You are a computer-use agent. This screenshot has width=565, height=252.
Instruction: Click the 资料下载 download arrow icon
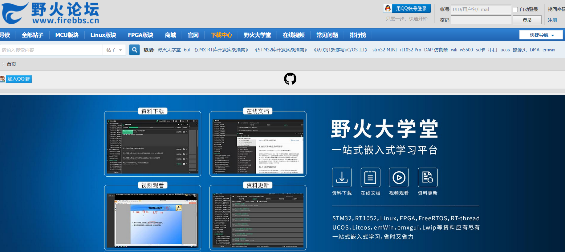(342, 178)
